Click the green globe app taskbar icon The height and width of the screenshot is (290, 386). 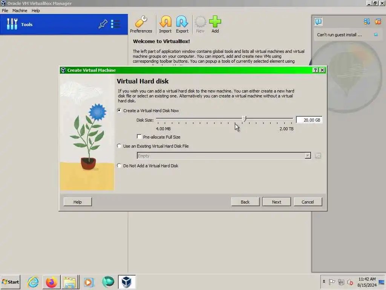click(x=108, y=282)
